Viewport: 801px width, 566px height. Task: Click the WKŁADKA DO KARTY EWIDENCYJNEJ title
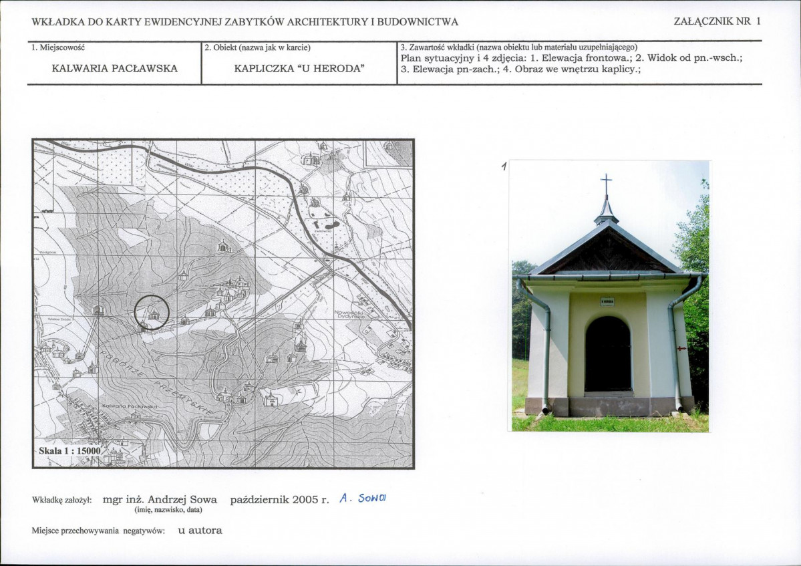(x=245, y=22)
